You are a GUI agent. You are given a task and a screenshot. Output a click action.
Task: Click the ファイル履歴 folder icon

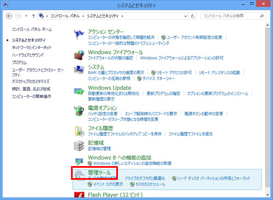79,131
